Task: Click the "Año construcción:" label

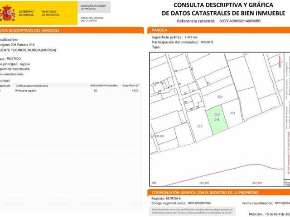Action: [12, 74]
